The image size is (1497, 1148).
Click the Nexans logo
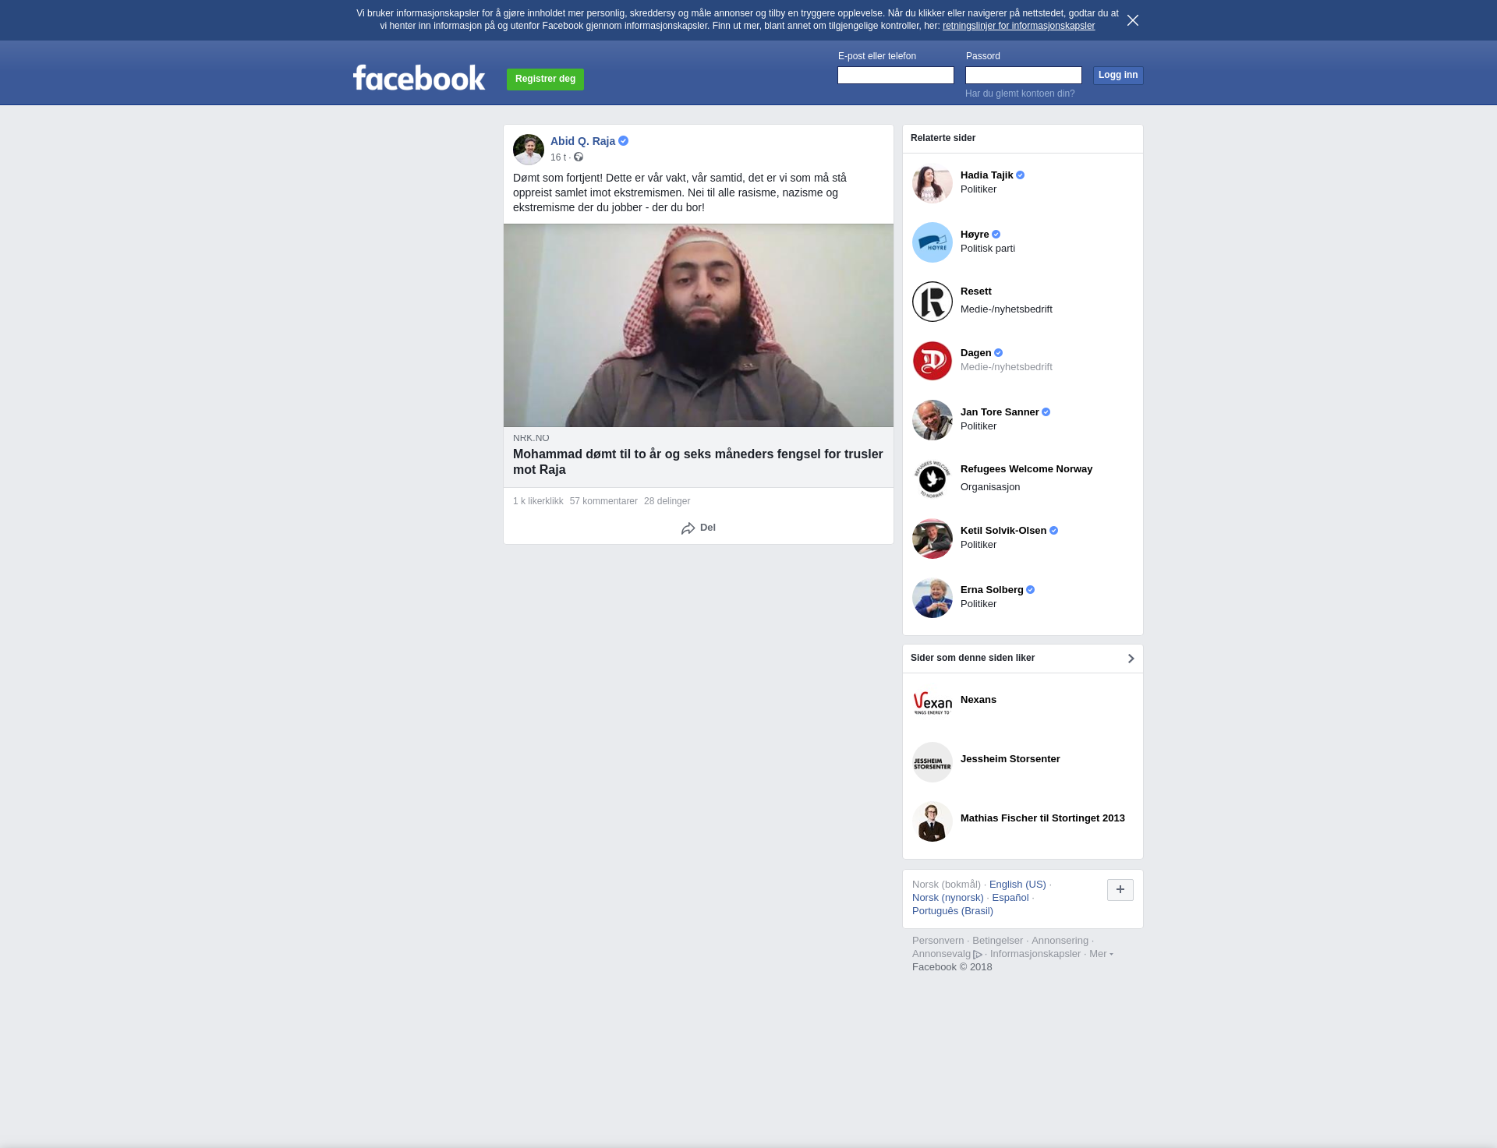pos(933,703)
